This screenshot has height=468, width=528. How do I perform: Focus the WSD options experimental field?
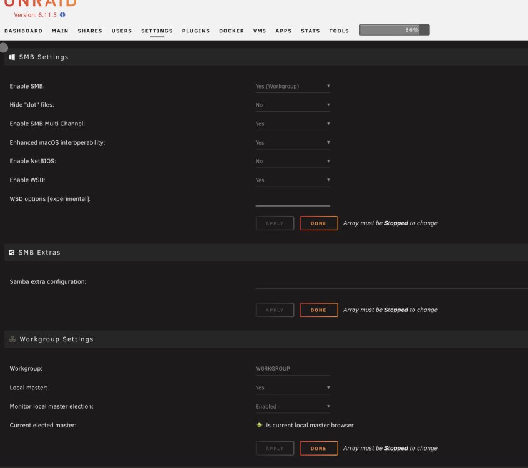tap(293, 200)
